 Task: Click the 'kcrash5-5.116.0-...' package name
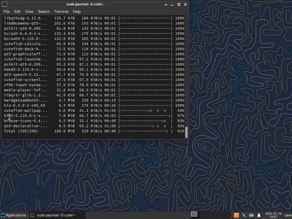(25, 39)
